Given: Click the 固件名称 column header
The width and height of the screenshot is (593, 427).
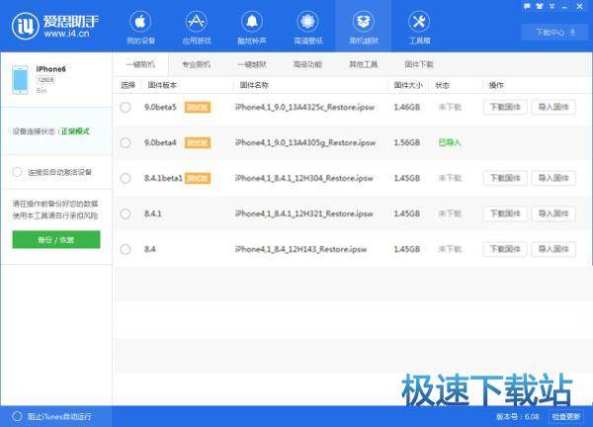Looking at the screenshot, I should click(x=254, y=85).
